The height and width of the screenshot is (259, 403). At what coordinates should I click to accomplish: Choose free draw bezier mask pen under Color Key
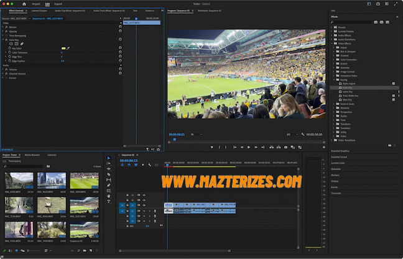click(x=22, y=43)
